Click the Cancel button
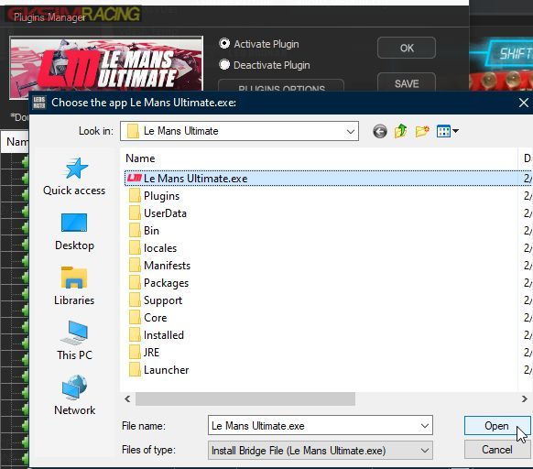This screenshot has width=533, height=469. 496,450
